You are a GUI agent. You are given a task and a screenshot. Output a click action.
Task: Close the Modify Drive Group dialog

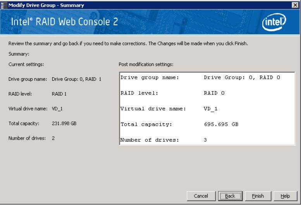tap(295, 5)
